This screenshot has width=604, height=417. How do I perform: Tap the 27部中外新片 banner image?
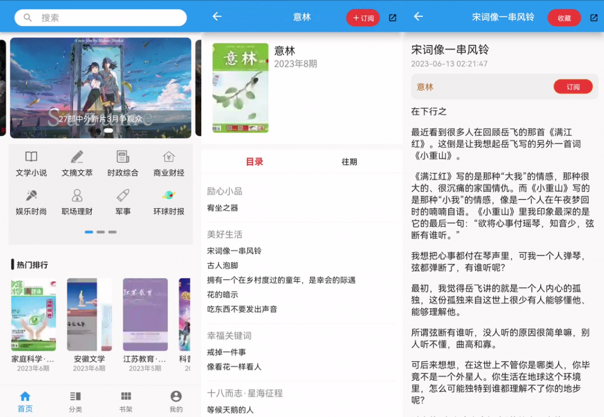(101, 87)
